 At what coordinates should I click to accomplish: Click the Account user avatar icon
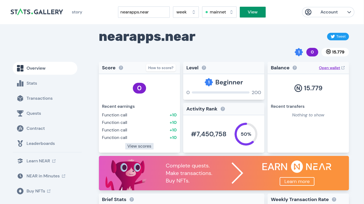pos(308,12)
